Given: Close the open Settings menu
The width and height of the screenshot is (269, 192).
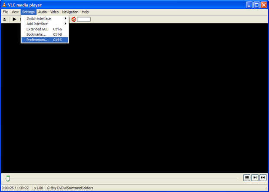Looking at the screenshot, I should pyautogui.click(x=29, y=12).
